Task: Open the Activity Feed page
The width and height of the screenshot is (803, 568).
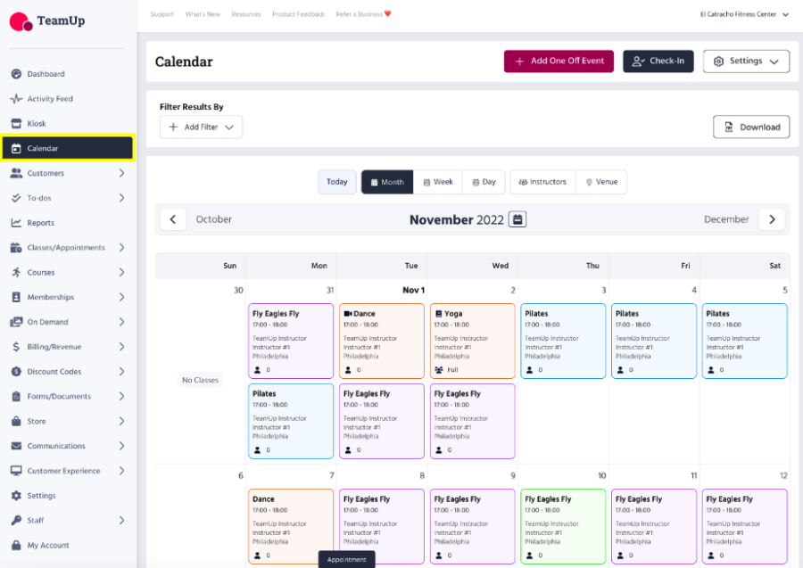Action: click(x=52, y=98)
